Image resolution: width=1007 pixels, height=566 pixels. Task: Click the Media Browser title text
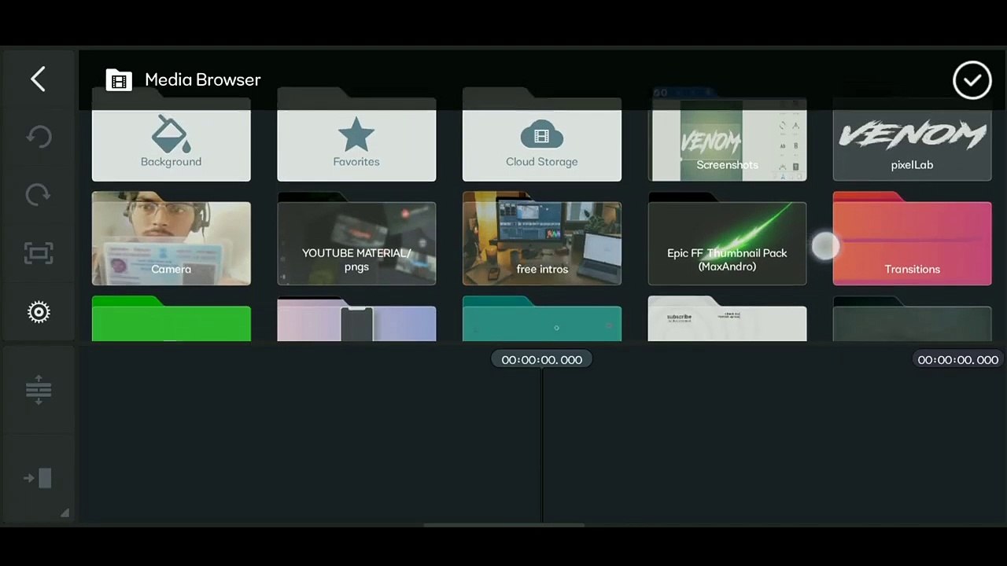click(x=203, y=80)
